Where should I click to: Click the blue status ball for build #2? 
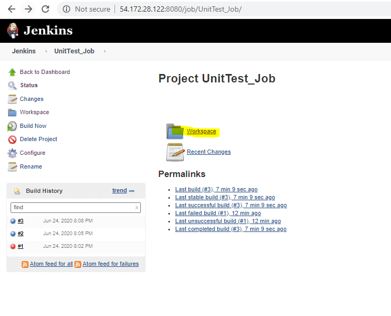[x=13, y=234]
